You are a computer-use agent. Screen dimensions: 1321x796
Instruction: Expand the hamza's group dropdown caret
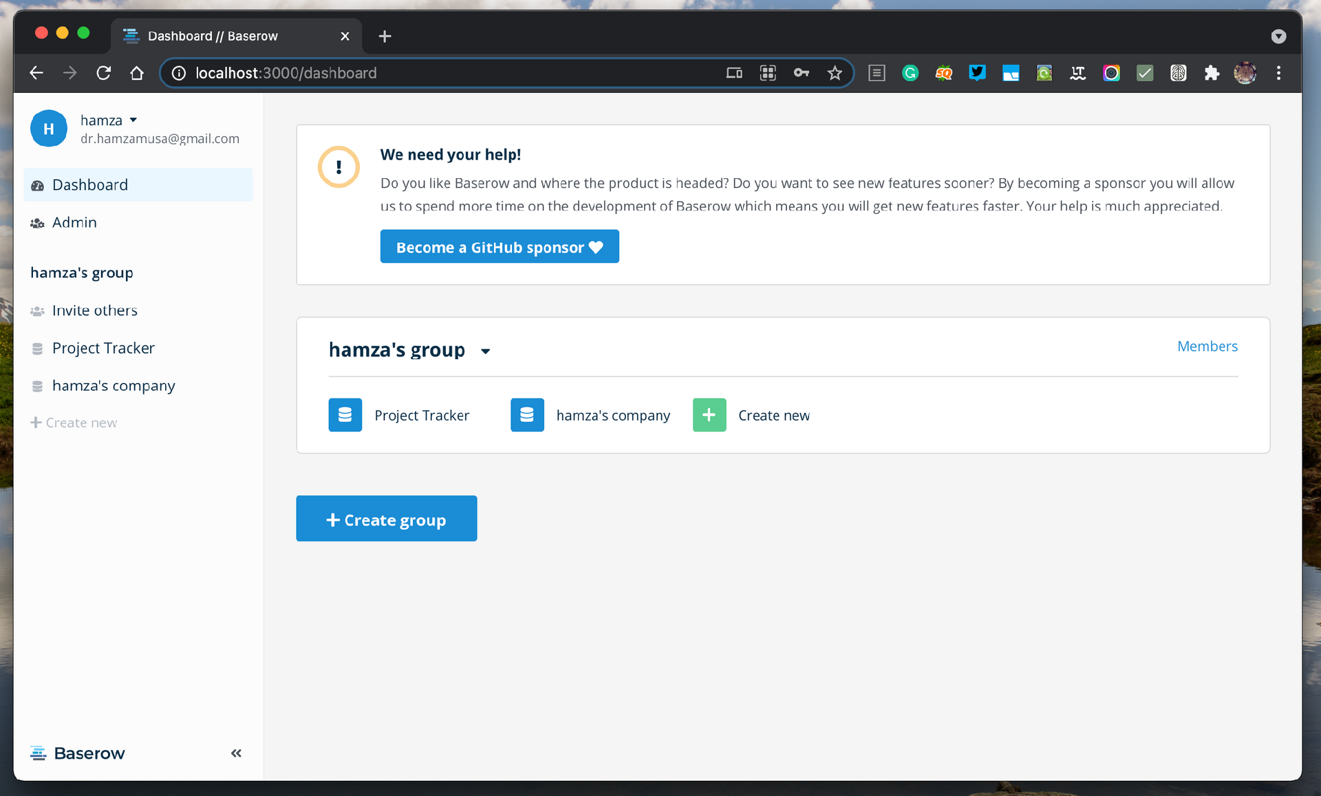click(485, 351)
